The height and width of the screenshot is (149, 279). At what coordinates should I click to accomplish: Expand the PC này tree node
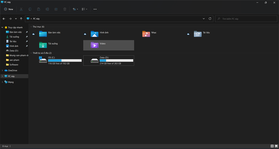2,76
